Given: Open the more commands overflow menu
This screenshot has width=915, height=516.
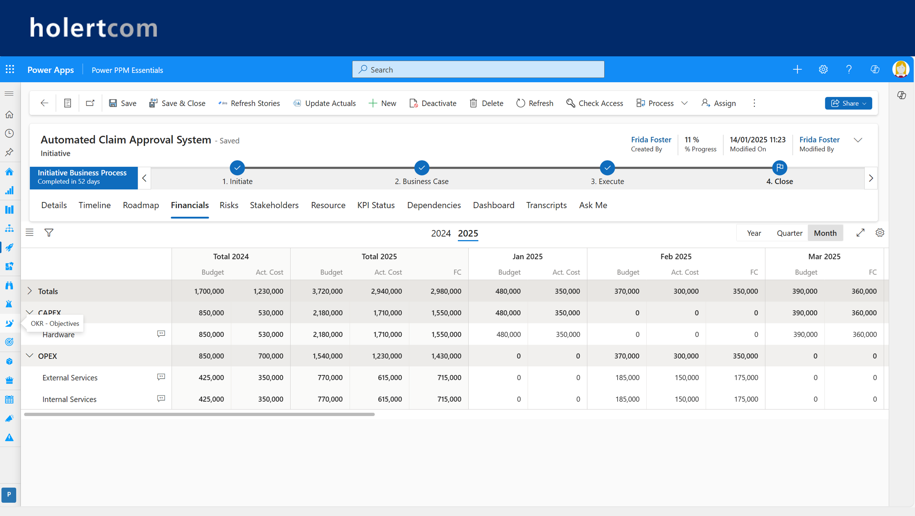Looking at the screenshot, I should pyautogui.click(x=754, y=103).
